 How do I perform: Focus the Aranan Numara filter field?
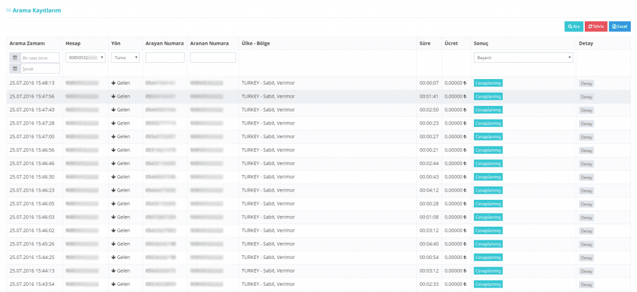point(213,57)
